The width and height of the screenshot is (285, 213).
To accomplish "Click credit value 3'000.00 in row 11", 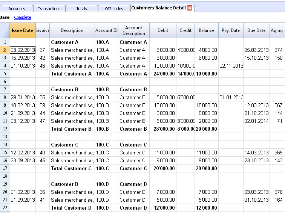I will tap(185, 121).
